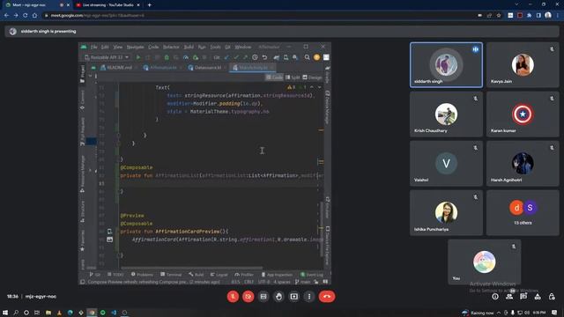564x317 pixels.
Task: Open the Refactor menu
Action: point(171,47)
